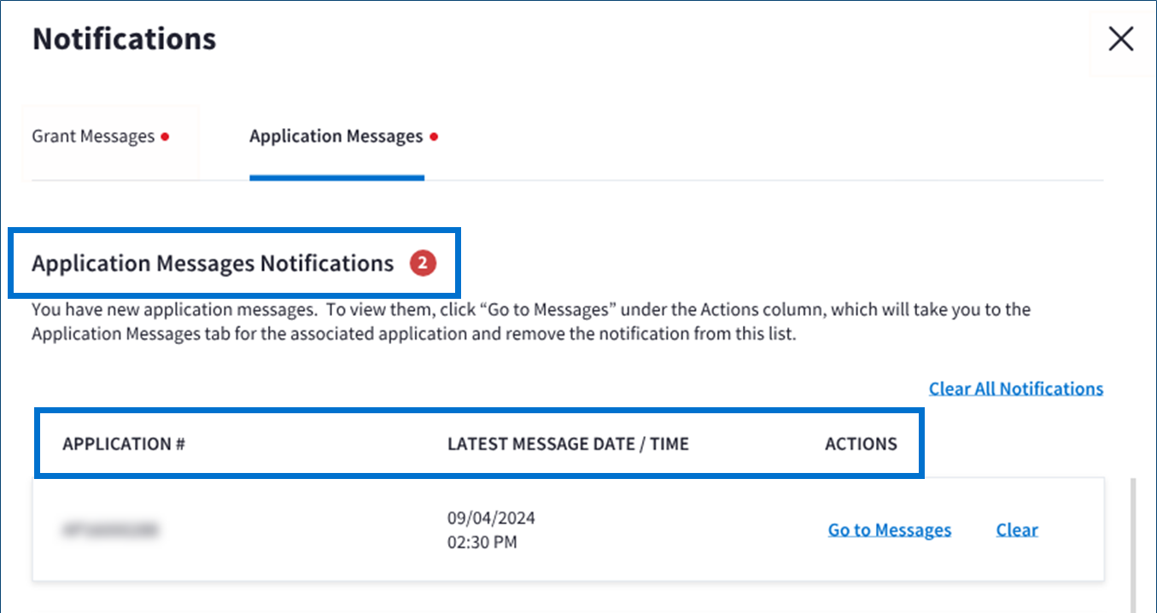Select the Application Messages tab
Viewport: 1157px width, 613px height.
tap(336, 137)
